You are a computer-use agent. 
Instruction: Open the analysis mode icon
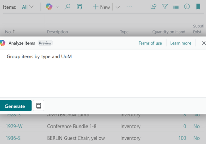[x=79, y=7]
